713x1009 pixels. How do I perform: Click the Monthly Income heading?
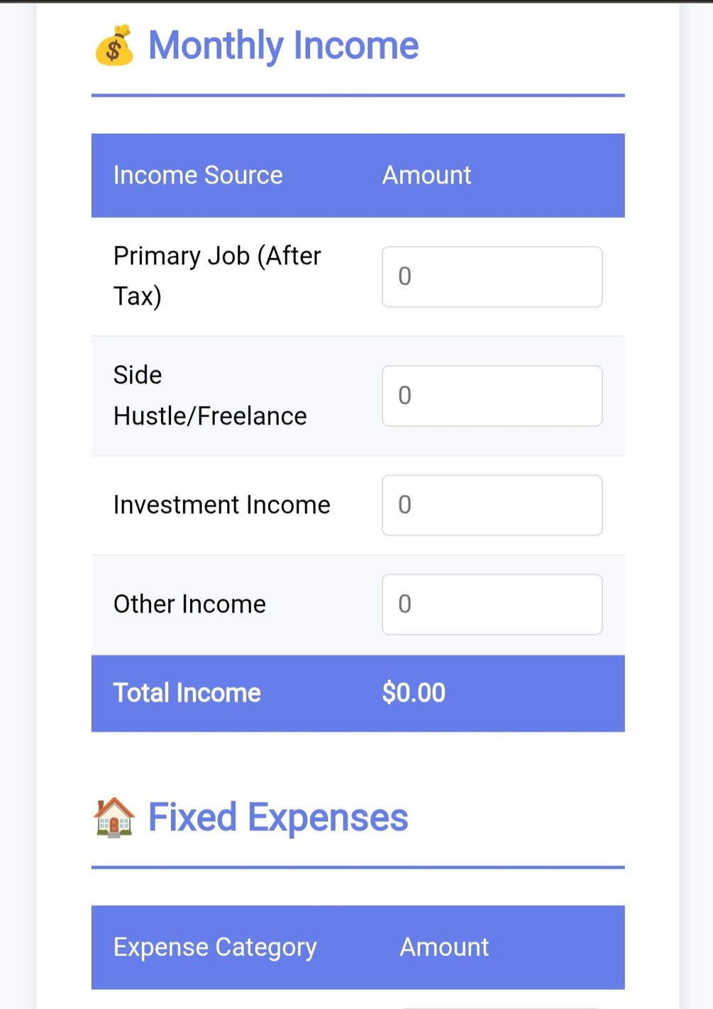tap(283, 46)
